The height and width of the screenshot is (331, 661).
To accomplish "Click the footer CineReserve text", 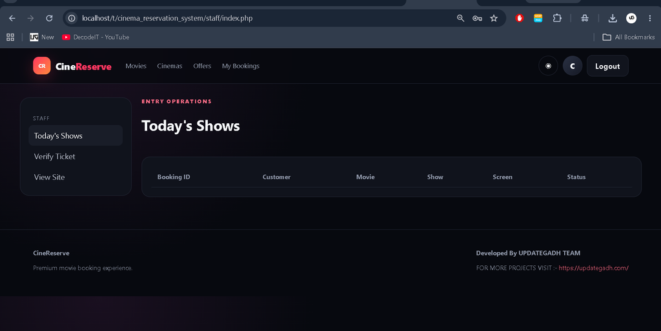I will pyautogui.click(x=51, y=253).
